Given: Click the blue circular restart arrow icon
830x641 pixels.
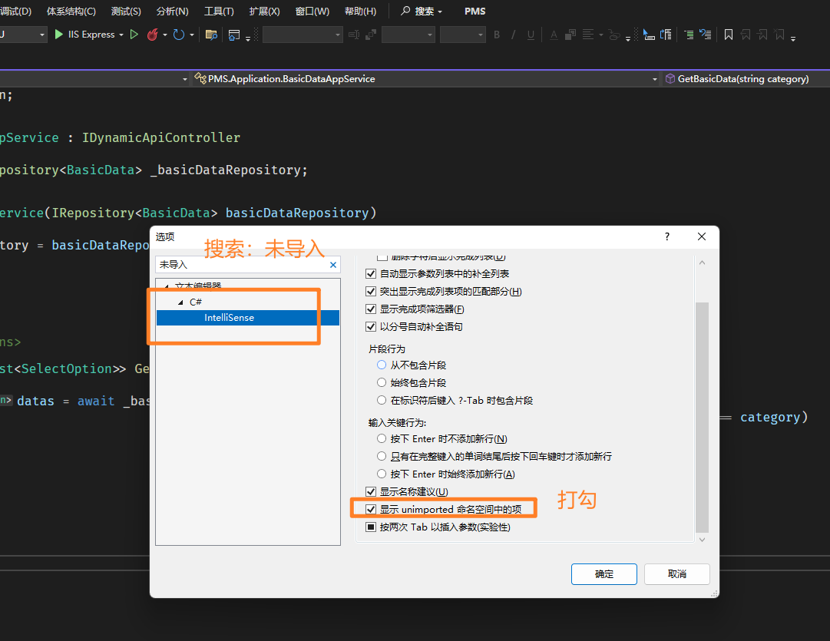Looking at the screenshot, I should coord(179,35).
